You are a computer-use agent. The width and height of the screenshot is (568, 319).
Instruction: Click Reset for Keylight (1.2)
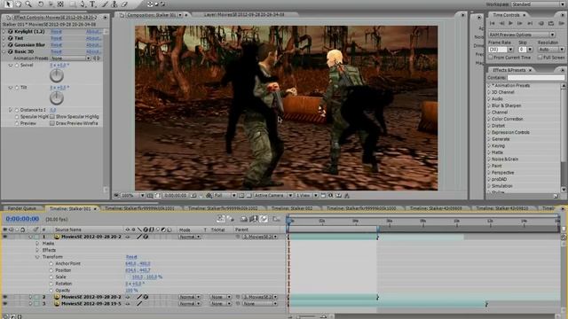(x=56, y=32)
